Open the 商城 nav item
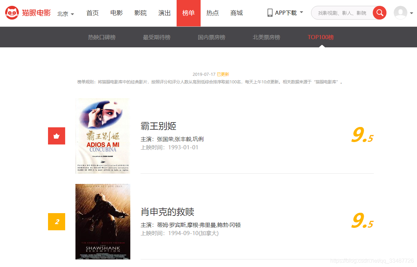Screen dimensions: 417x267 pos(237,13)
